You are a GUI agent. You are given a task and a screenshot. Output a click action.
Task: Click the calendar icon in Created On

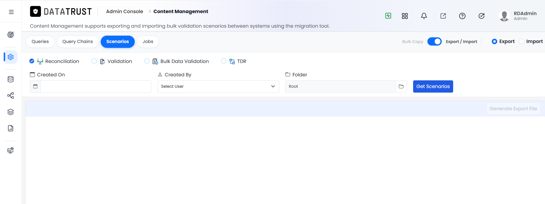(35, 86)
